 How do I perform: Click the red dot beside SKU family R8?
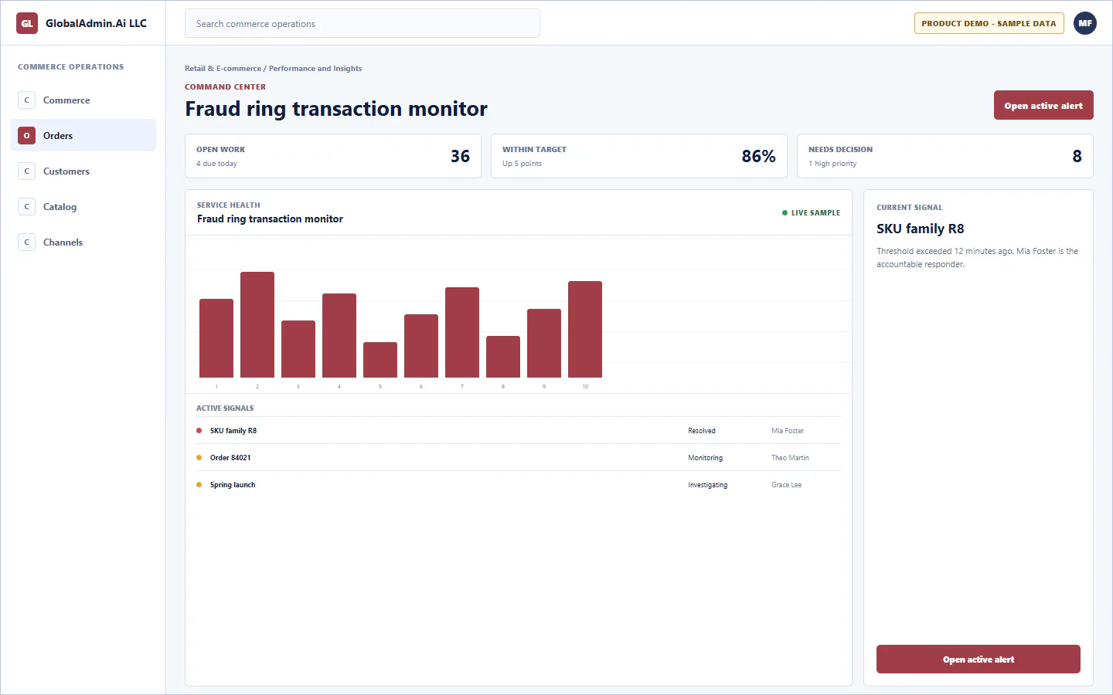[x=199, y=431]
